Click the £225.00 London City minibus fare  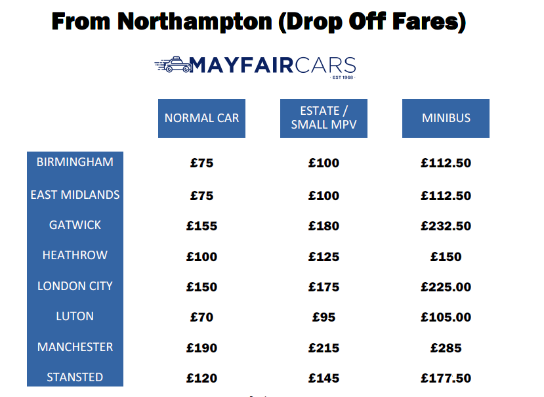tap(446, 287)
